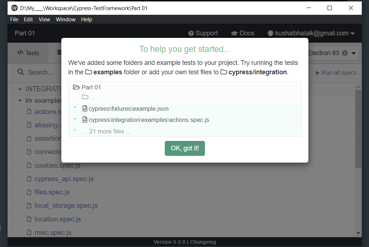Image resolution: width=369 pixels, height=247 pixels.
Task: Click the plus icon beside actions.spec.js
Action: (x=75, y=119)
